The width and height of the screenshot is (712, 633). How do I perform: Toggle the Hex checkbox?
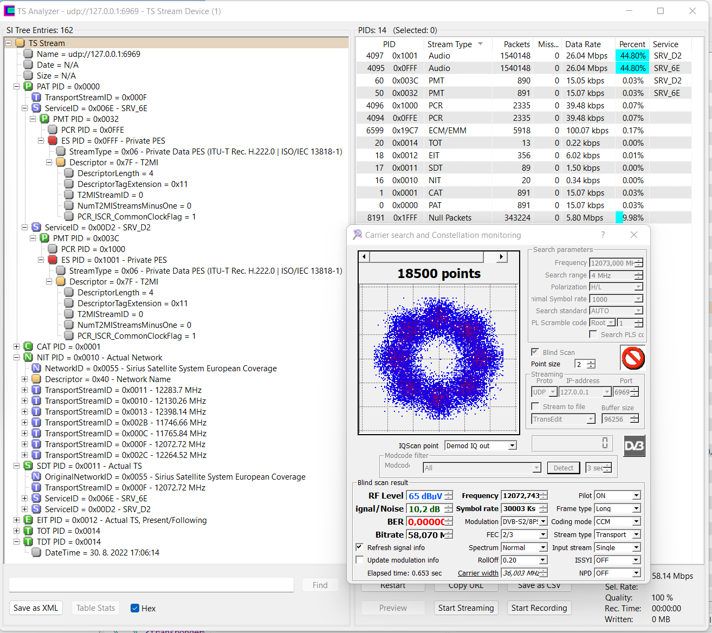135,608
